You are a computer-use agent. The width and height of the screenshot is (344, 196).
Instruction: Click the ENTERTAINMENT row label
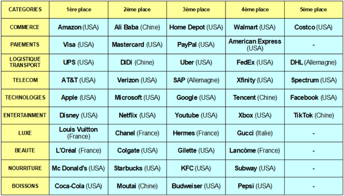[25, 115]
